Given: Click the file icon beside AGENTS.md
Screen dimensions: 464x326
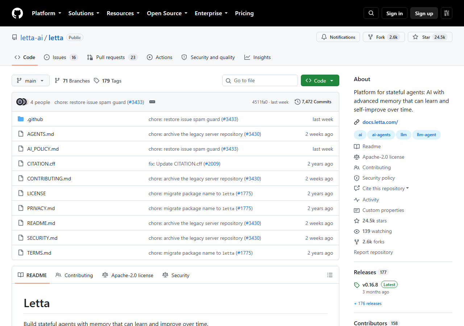Looking at the screenshot, I should 21,134.
